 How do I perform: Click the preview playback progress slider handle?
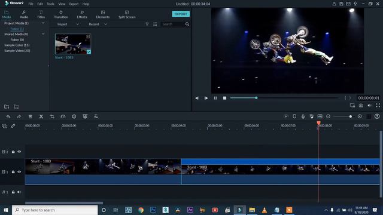pos(256,98)
